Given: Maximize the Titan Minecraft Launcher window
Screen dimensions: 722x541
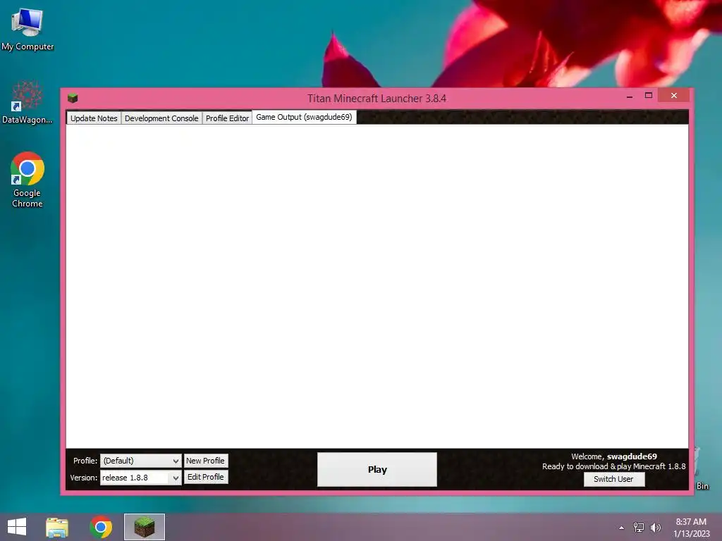Looking at the screenshot, I should pyautogui.click(x=649, y=95).
